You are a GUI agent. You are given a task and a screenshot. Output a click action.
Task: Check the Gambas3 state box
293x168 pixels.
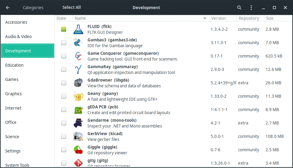[x=64, y=43]
